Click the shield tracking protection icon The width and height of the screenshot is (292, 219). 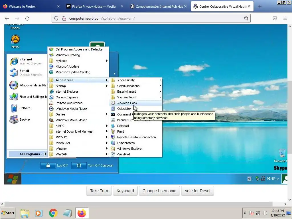56,18
